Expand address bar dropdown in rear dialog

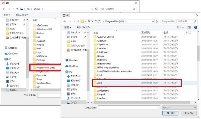92,9
